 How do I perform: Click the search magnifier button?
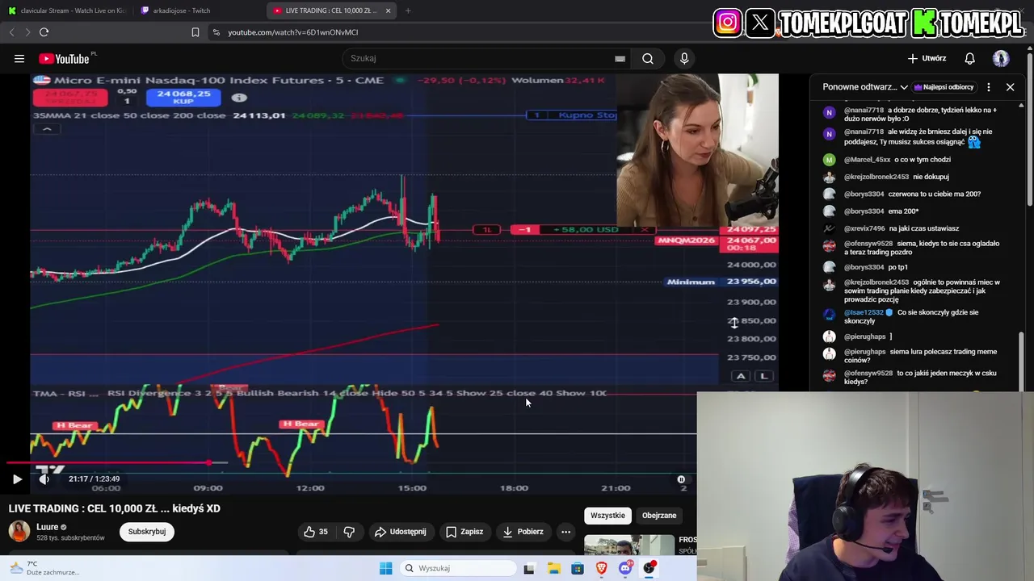[x=648, y=58]
